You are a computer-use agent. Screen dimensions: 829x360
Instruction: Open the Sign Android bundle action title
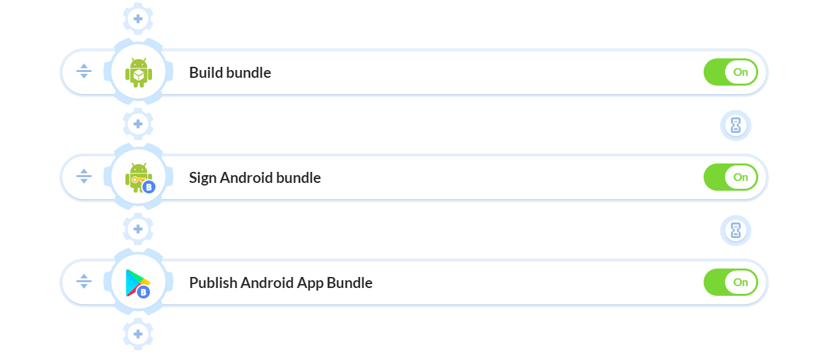click(x=255, y=178)
